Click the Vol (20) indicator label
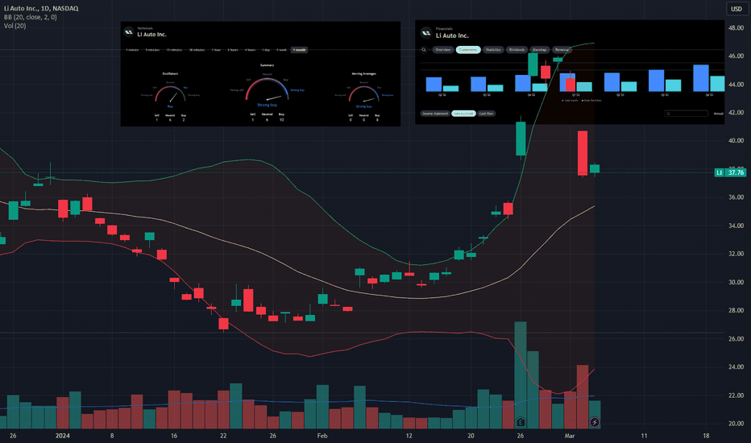Viewport: 751px width, 443px height. 15,26
